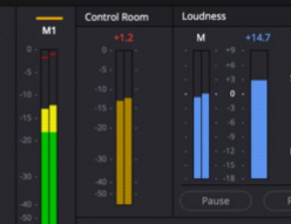Select the Control Room panel header
The image size is (291, 224).
pos(117,17)
